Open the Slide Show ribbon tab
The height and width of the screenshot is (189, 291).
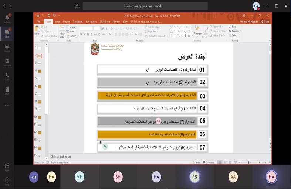[105, 21]
